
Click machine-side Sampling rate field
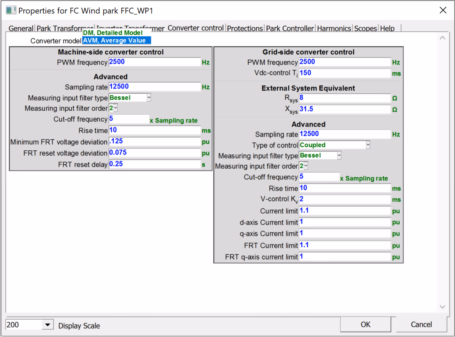pyautogui.click(x=155, y=87)
